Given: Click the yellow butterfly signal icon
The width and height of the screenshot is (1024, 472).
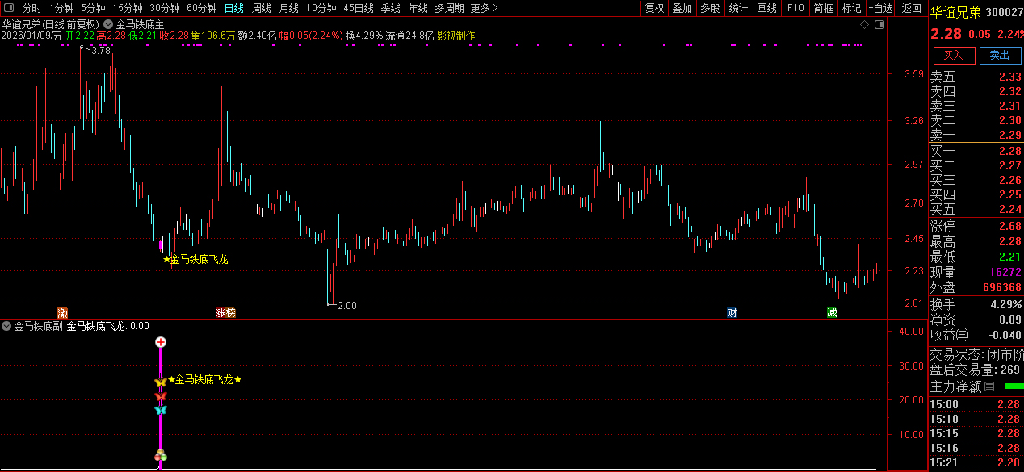Looking at the screenshot, I should coord(161,382).
